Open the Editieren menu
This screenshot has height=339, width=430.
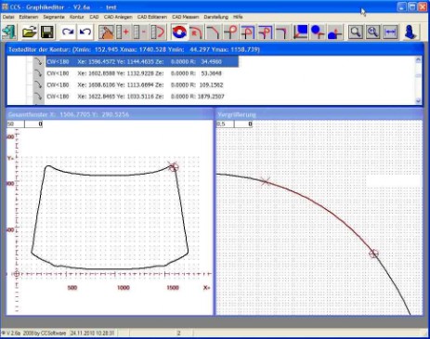tap(29, 17)
